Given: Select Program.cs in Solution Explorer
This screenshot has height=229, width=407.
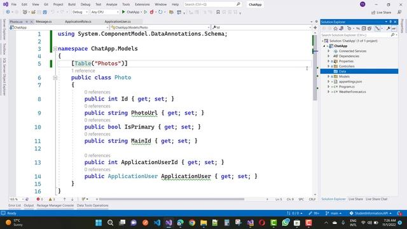Looking at the screenshot, I should (x=347, y=87).
